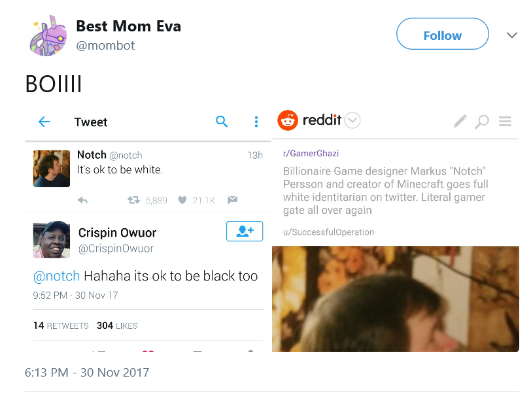This screenshot has width=531, height=393.
Task: Open the reddit logo dropdown arrow
Action: pyautogui.click(x=352, y=120)
